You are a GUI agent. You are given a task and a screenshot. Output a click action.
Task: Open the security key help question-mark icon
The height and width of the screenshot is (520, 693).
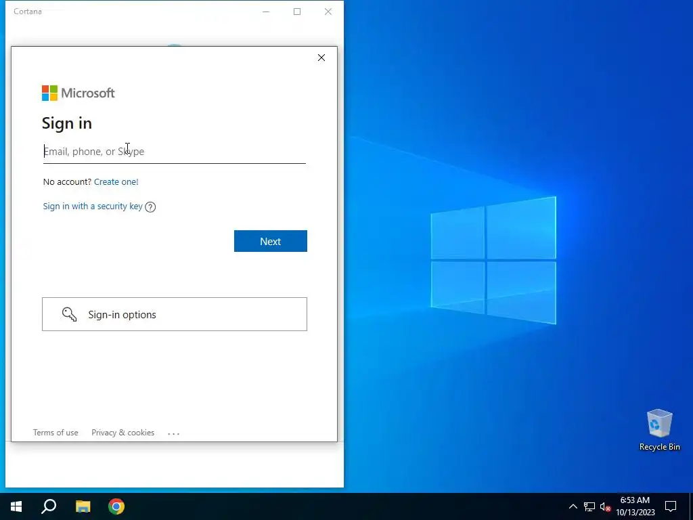tap(150, 207)
